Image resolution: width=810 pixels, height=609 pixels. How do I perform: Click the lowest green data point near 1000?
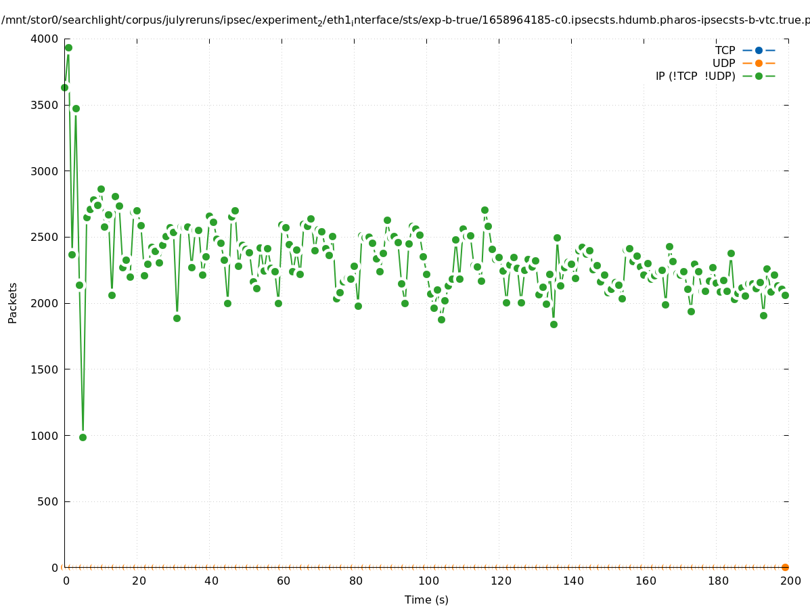[83, 437]
